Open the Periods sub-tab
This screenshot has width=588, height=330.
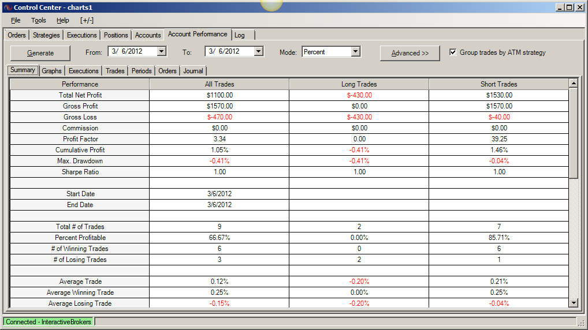(142, 71)
